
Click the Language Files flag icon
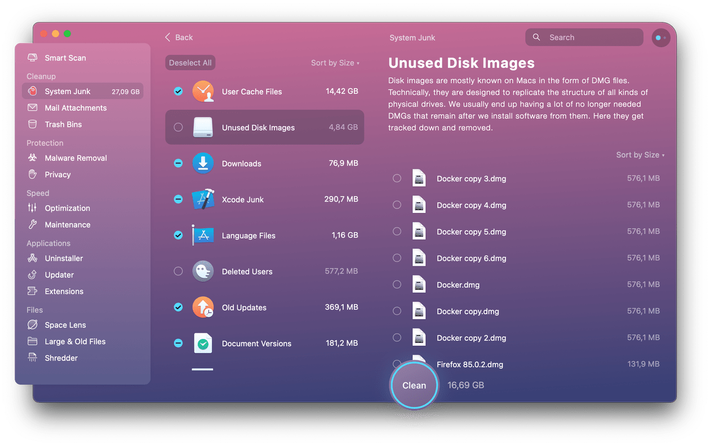(x=203, y=235)
